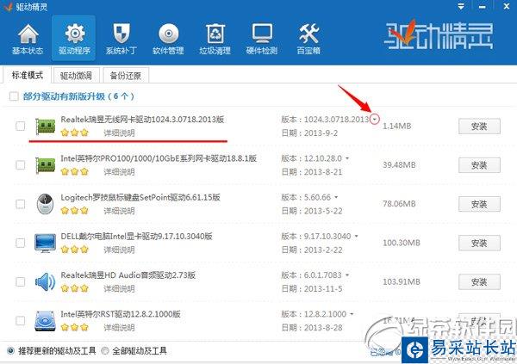Expand version dropdown for 6.0.1.7083
The image size is (517, 364).
click(x=347, y=275)
